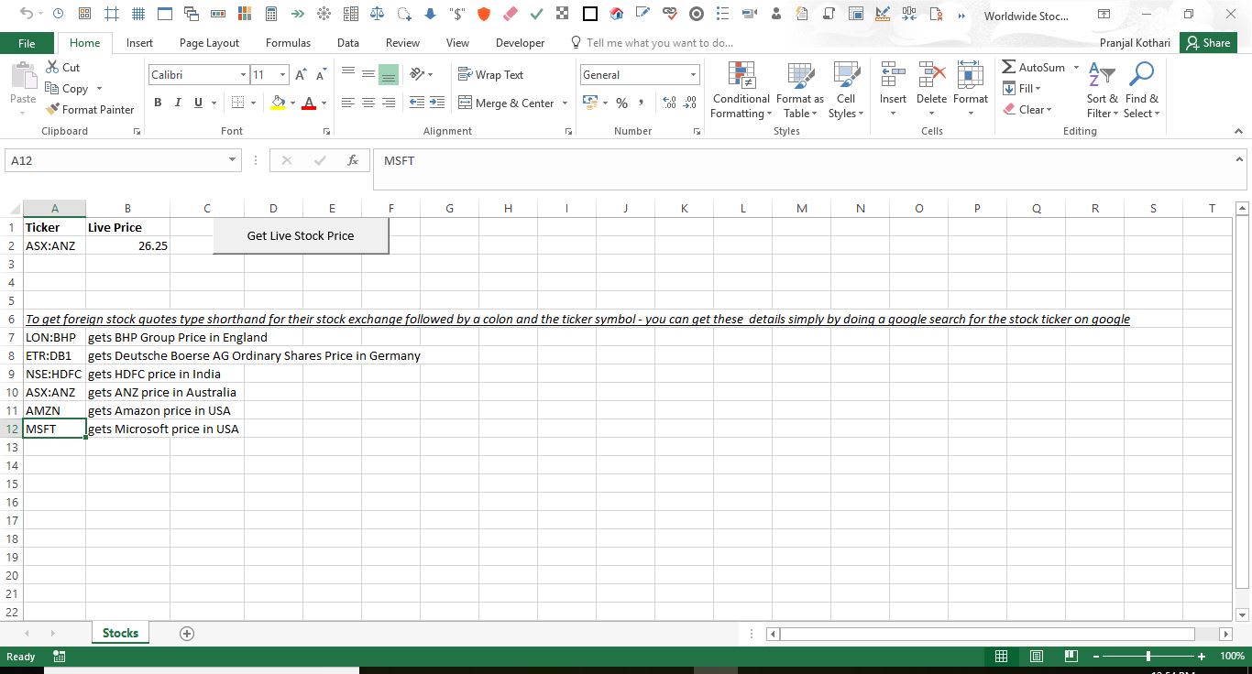The height and width of the screenshot is (674, 1252).
Task: Click the Conditional Formatting icon
Action: click(741, 77)
